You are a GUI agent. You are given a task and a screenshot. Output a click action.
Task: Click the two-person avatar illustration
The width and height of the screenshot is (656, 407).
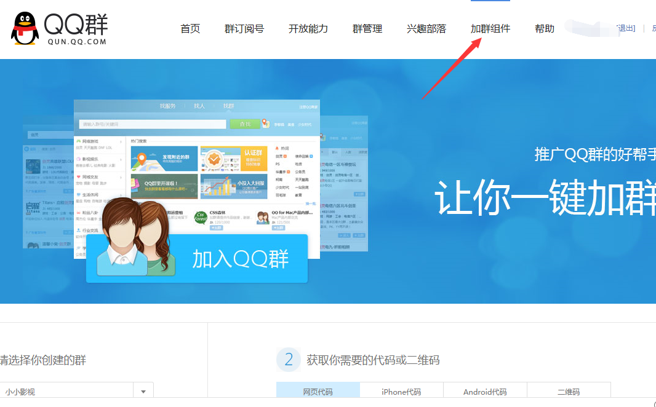tap(135, 237)
